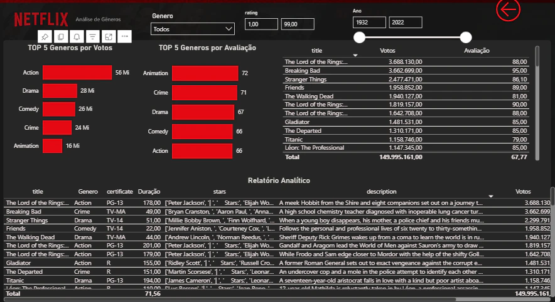Select Breaking Bad row in top table
The height and width of the screenshot is (302, 555).
(406, 70)
